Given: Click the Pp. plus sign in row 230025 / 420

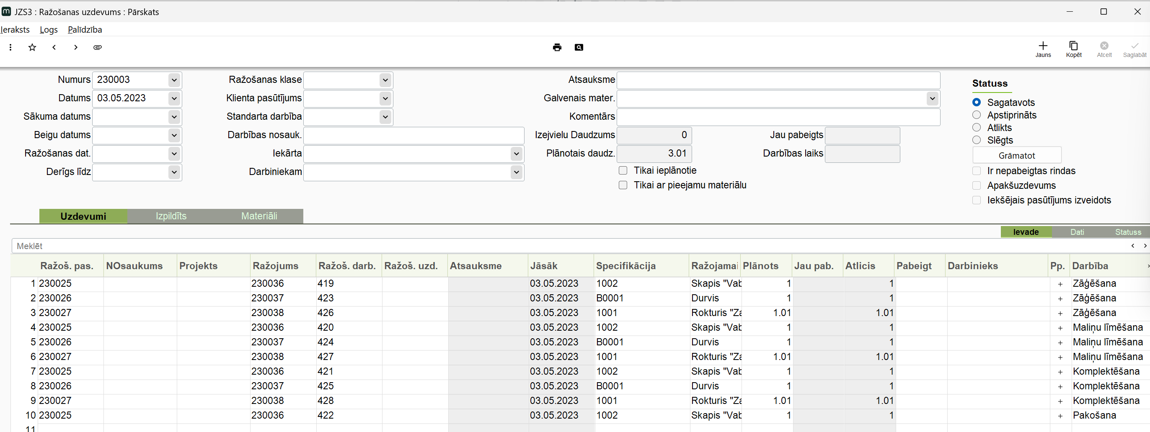Looking at the screenshot, I should pos(1060,329).
